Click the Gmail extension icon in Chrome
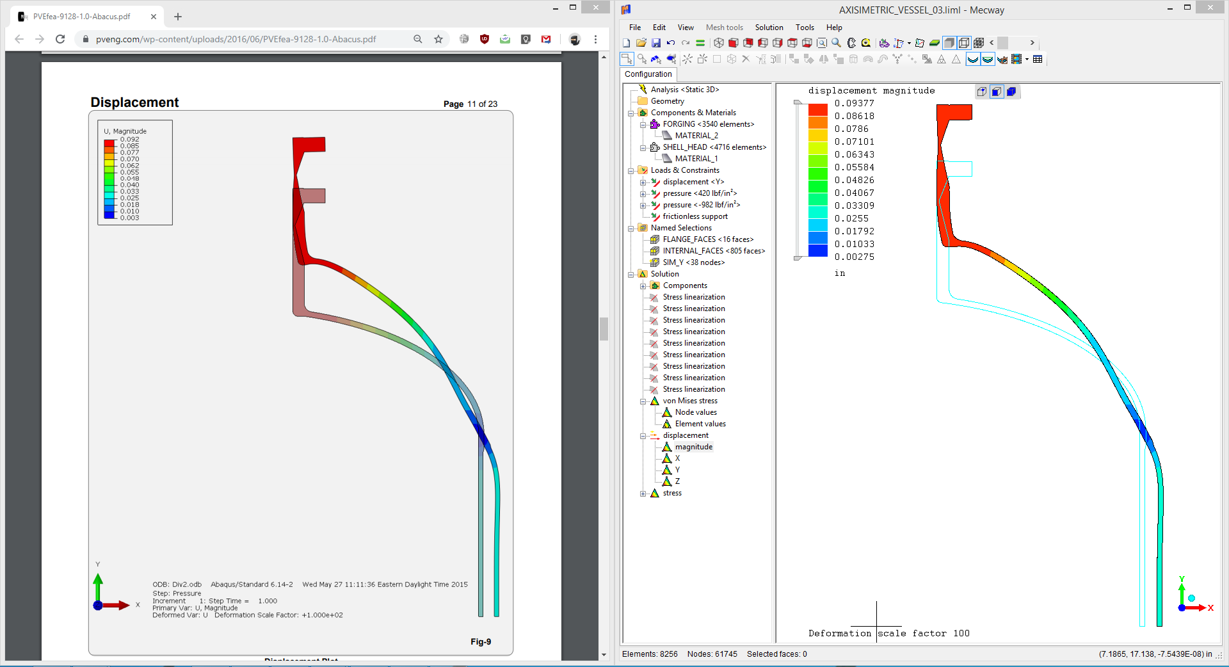Screen dimensions: 1229x667 (x=546, y=39)
